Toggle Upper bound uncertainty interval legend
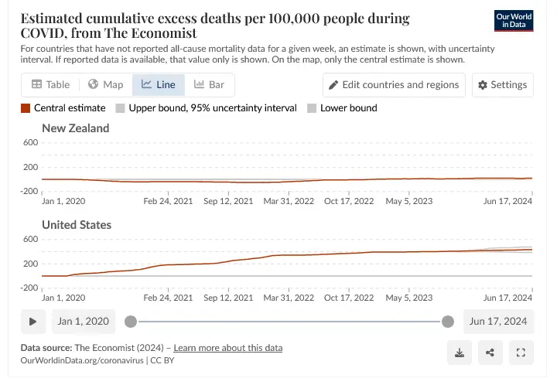This screenshot has width=557, height=385. 120,108
